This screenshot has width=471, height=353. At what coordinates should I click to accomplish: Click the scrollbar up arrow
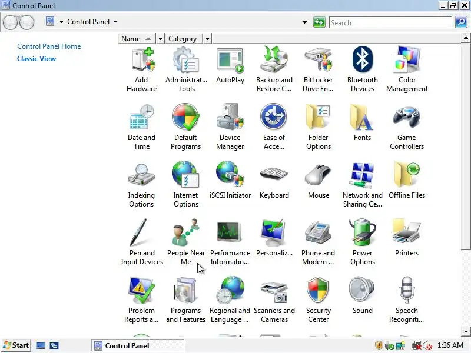tap(466, 38)
